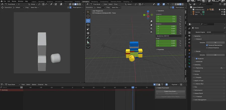Switch to the Scripting workspace tab
Viewport: 226px width, 110px height.
(x=126, y=2)
